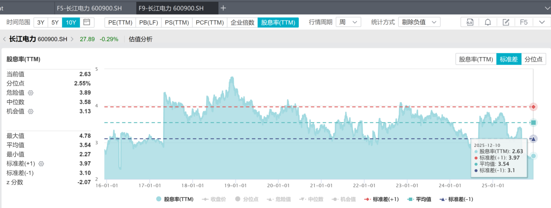
Task: Open the 统计方式 剔除负值 dropdown
Action: 419,22
